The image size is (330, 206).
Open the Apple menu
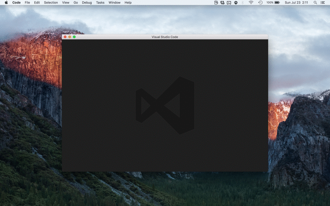coord(6,2)
